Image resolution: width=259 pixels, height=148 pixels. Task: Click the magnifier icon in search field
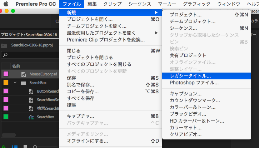5,55
